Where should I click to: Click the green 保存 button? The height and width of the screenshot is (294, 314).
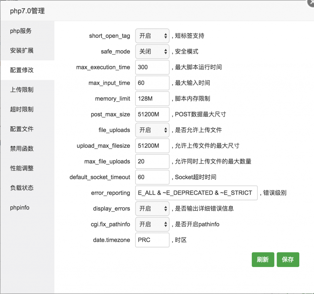tap(288, 260)
